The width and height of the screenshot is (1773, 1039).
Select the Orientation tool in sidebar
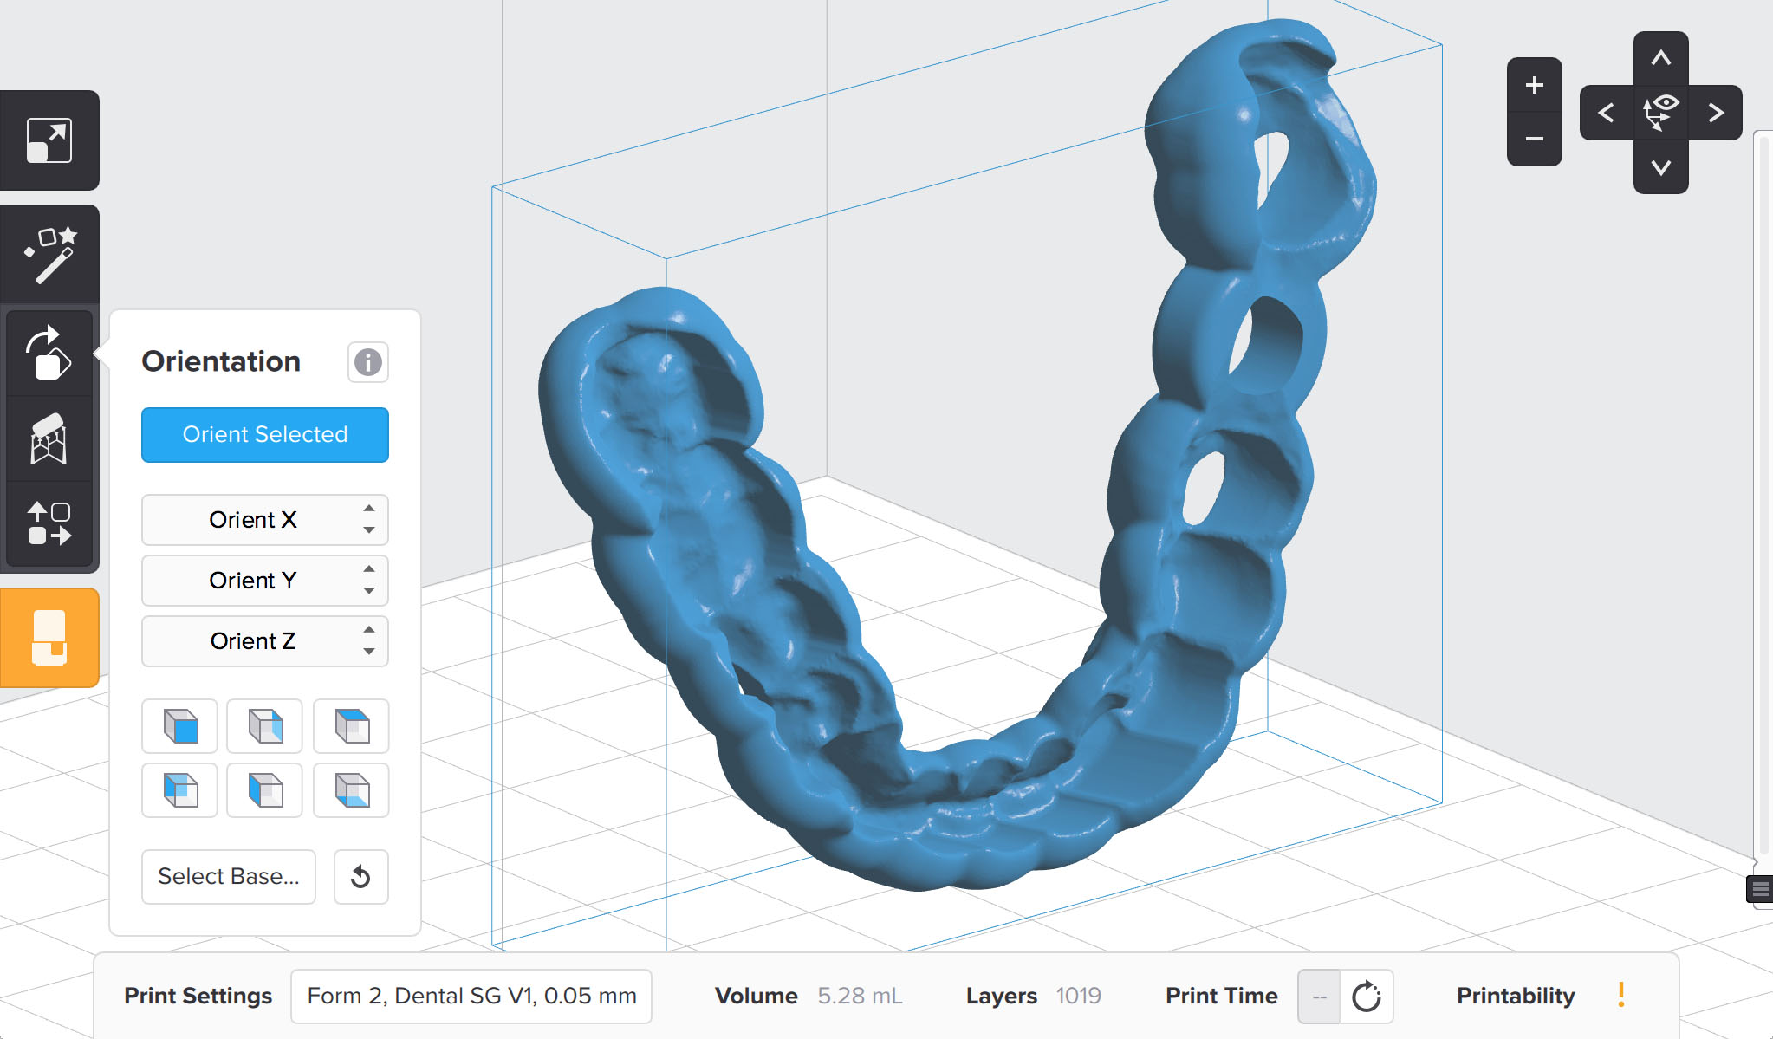(x=49, y=354)
